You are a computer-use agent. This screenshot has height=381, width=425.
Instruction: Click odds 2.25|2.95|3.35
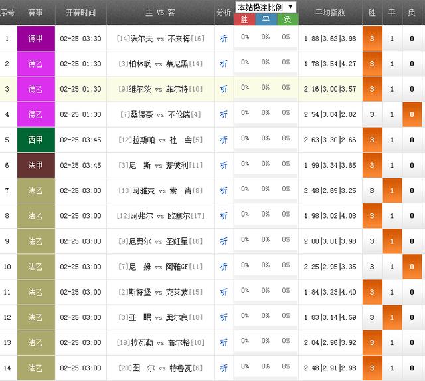coord(330,267)
